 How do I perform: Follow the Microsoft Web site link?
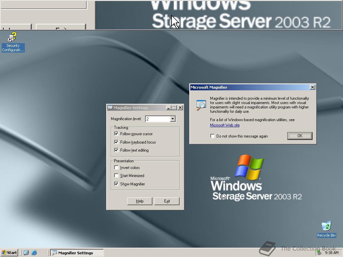click(x=225, y=125)
